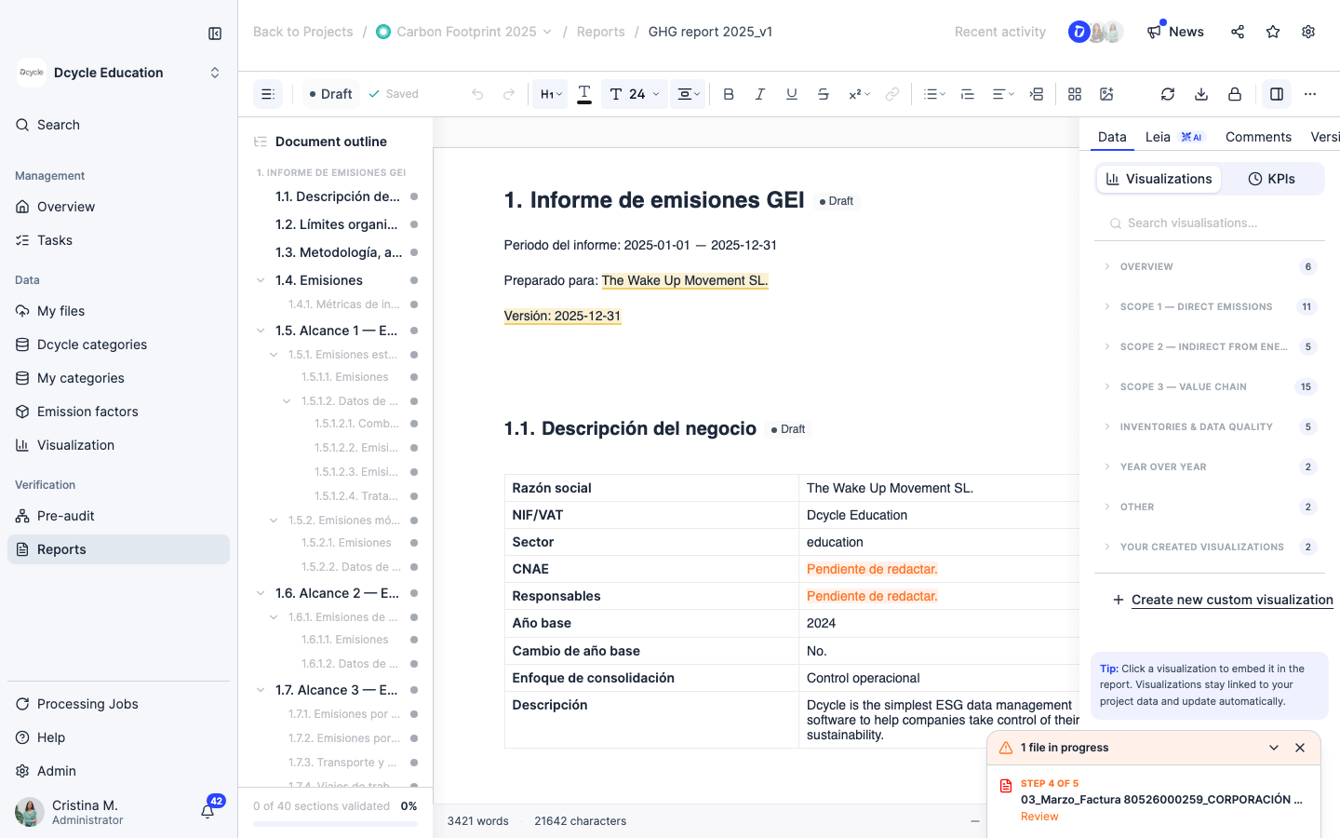Image resolution: width=1340 pixels, height=838 pixels.
Task: Toggle underline formatting
Action: (x=792, y=94)
